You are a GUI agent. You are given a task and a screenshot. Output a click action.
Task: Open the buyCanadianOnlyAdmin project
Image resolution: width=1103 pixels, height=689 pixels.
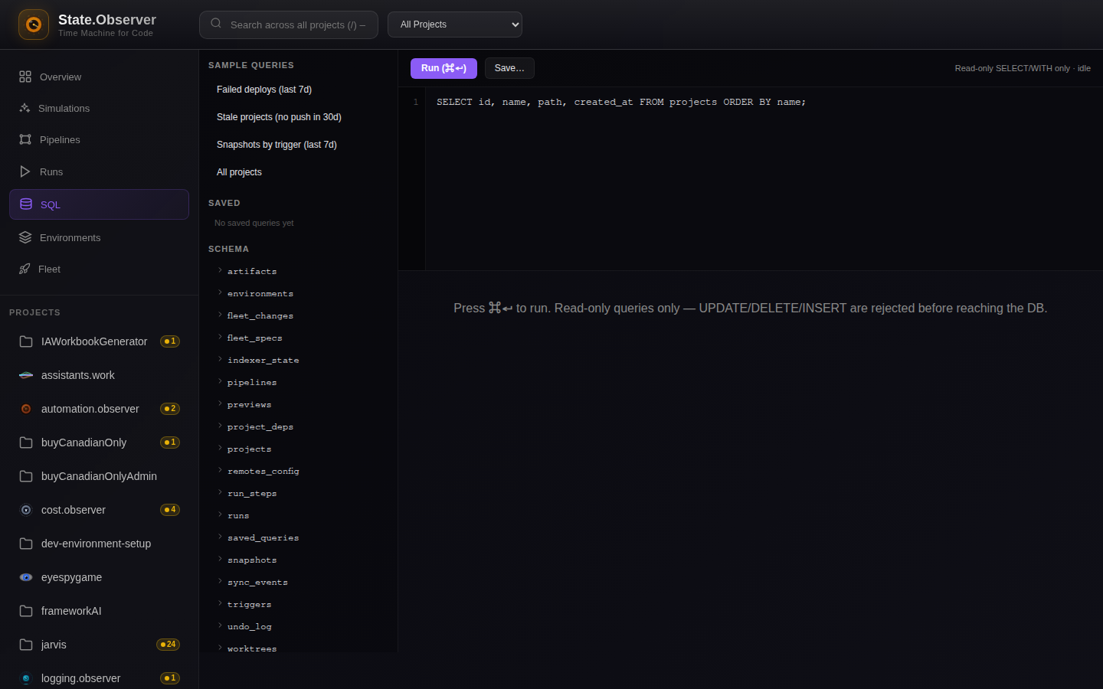coord(99,476)
